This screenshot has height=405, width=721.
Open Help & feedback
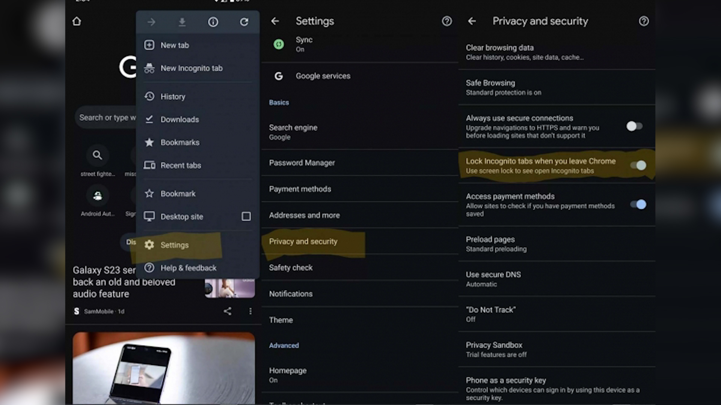[198, 268]
